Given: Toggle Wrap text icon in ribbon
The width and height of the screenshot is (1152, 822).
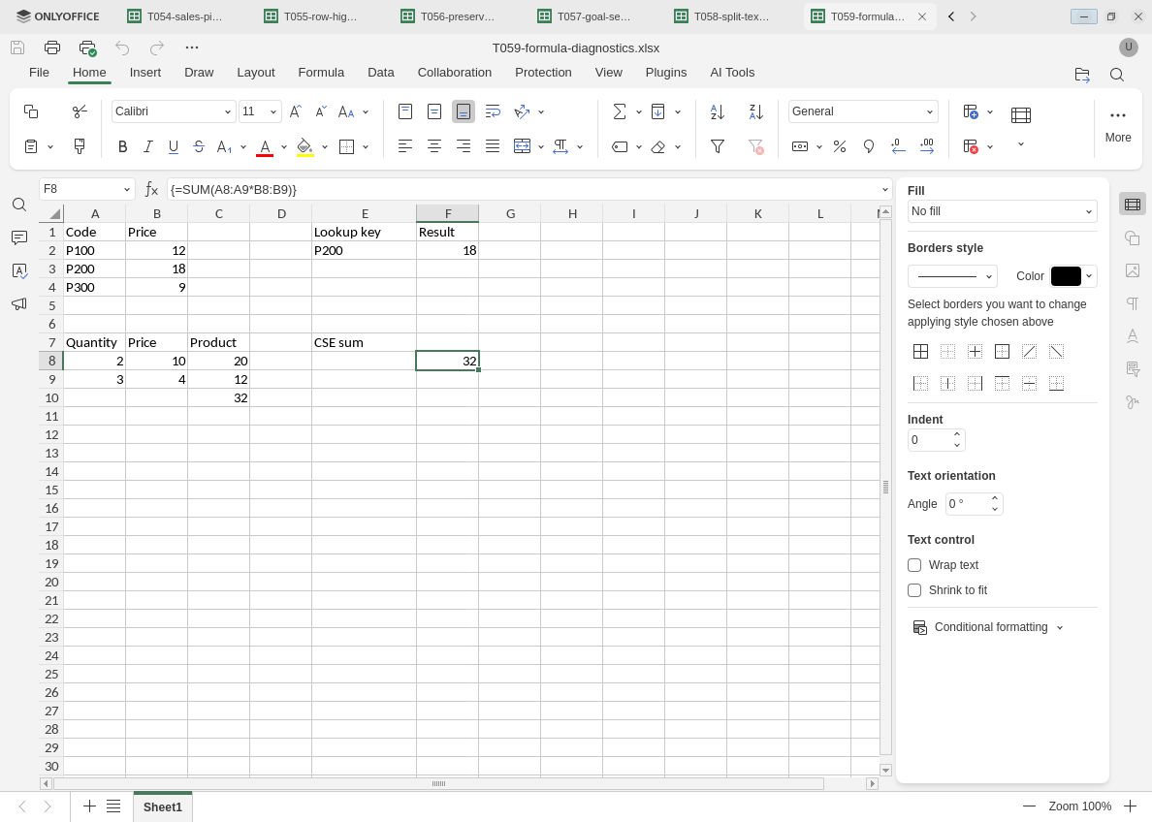Looking at the screenshot, I should pos(493,111).
